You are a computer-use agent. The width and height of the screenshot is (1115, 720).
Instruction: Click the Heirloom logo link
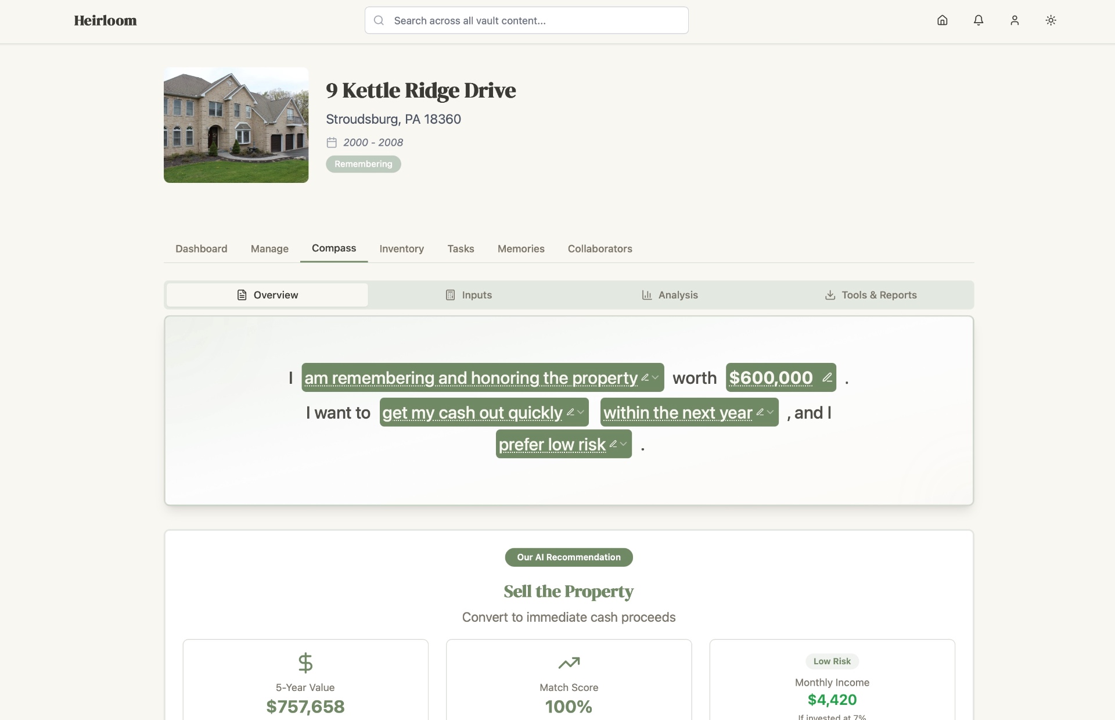pyautogui.click(x=105, y=20)
